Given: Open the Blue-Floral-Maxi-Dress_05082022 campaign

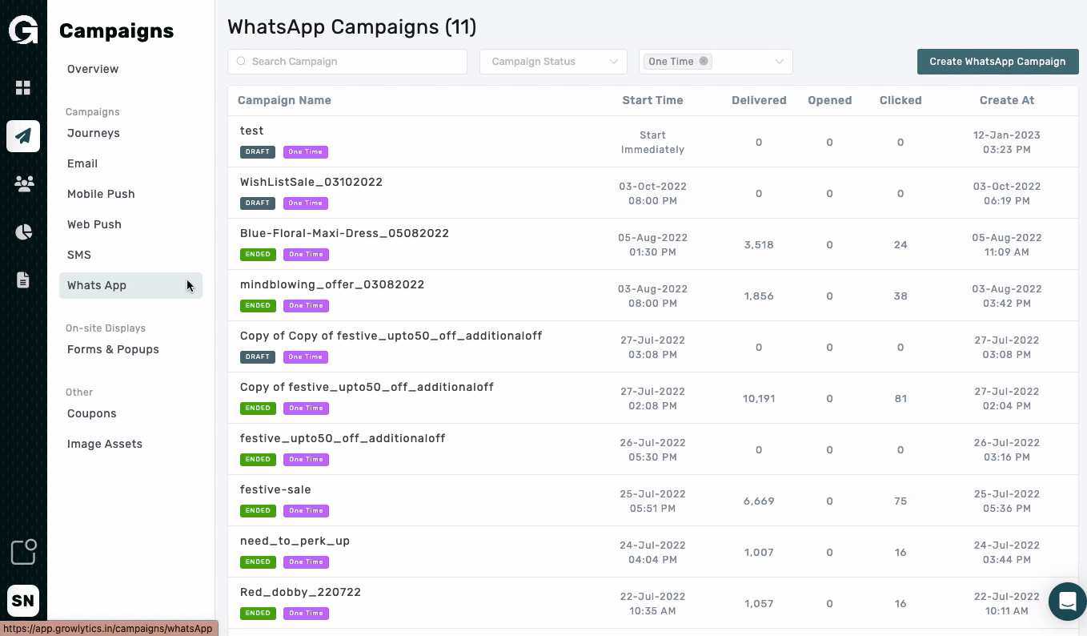Looking at the screenshot, I should coord(344,233).
